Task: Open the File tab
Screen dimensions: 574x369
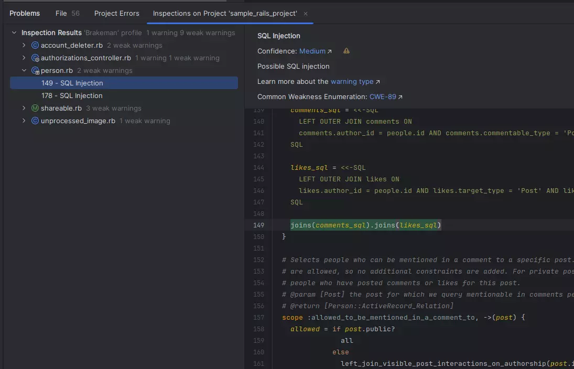Action: 61,14
